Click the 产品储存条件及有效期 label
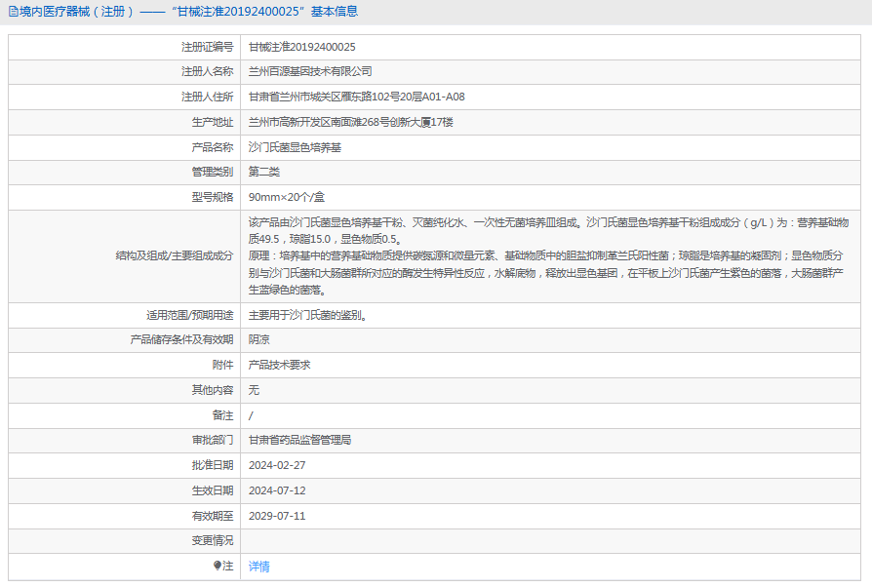 point(181,339)
